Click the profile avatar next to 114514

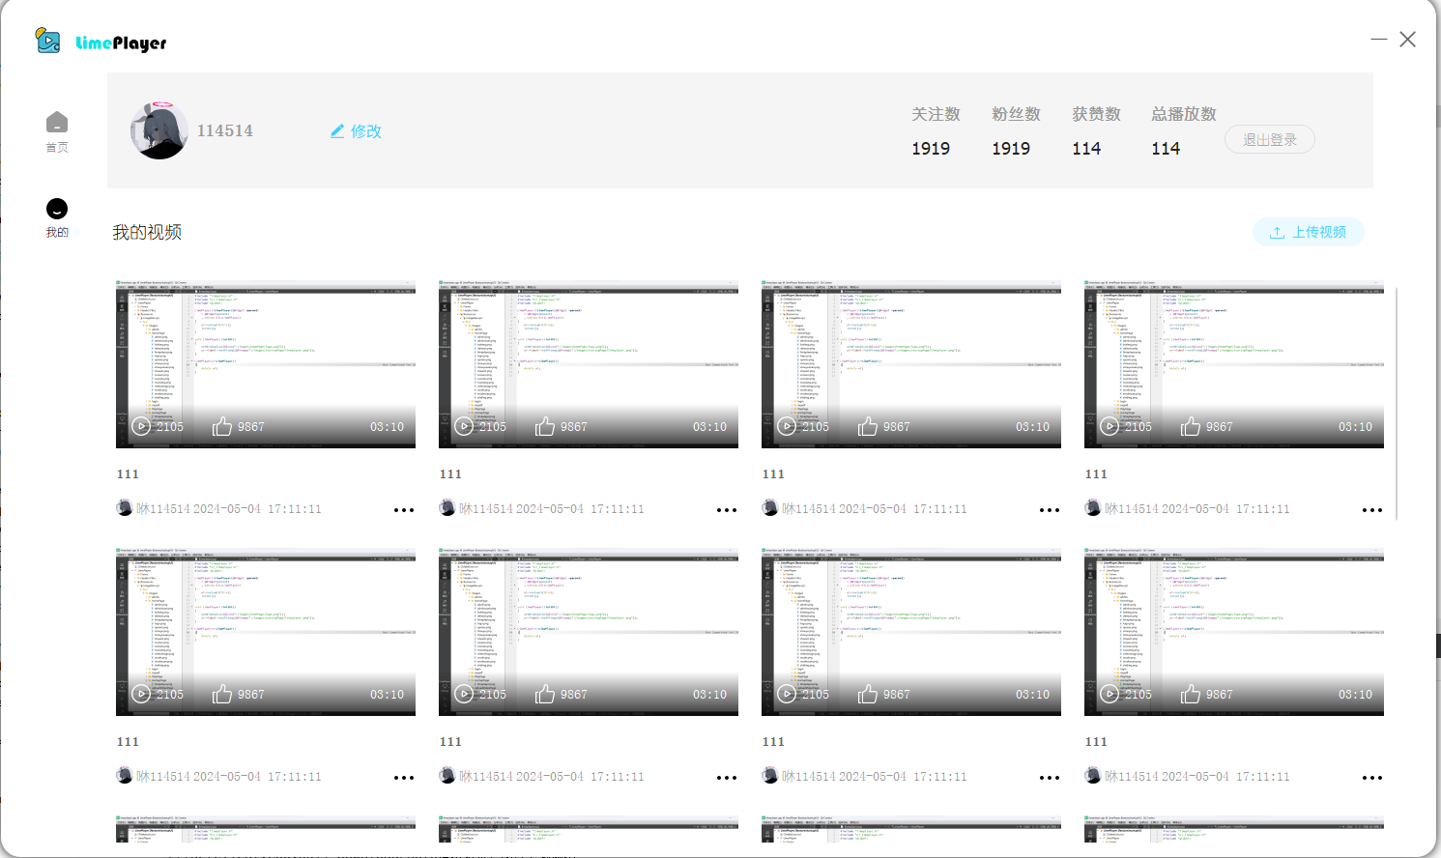159,130
